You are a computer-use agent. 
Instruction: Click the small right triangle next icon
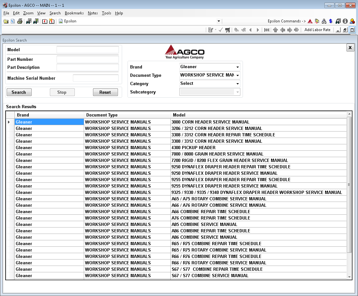click(x=258, y=30)
